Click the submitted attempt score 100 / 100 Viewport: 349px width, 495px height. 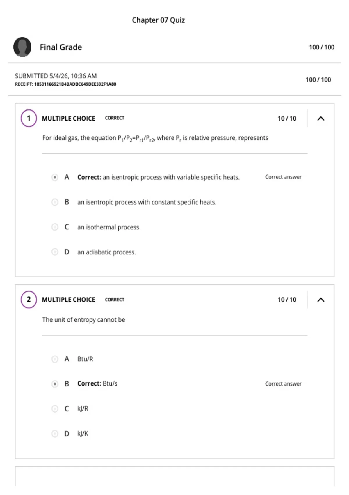(x=318, y=80)
